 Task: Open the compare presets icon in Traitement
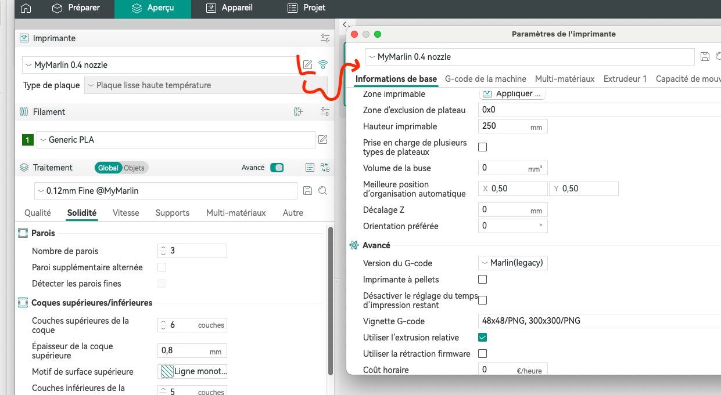click(325, 168)
